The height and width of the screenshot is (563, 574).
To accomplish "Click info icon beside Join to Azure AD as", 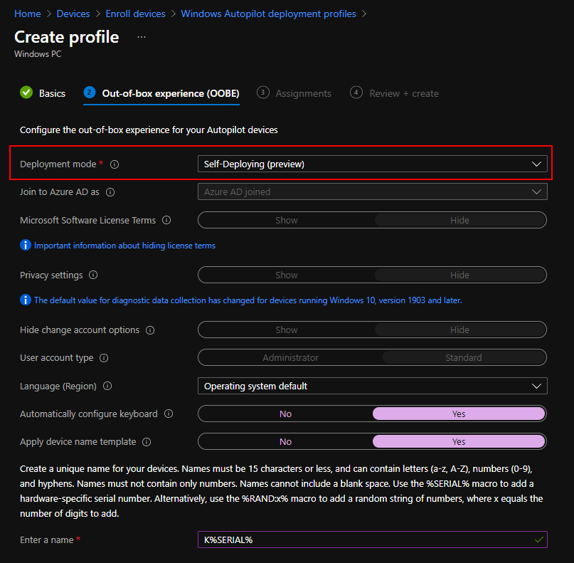I will [x=110, y=192].
